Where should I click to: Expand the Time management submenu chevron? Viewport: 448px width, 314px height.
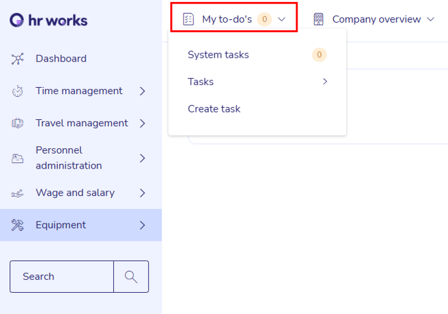142,91
